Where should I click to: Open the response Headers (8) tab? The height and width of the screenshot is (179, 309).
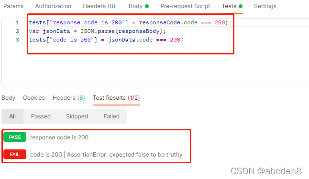click(x=68, y=98)
